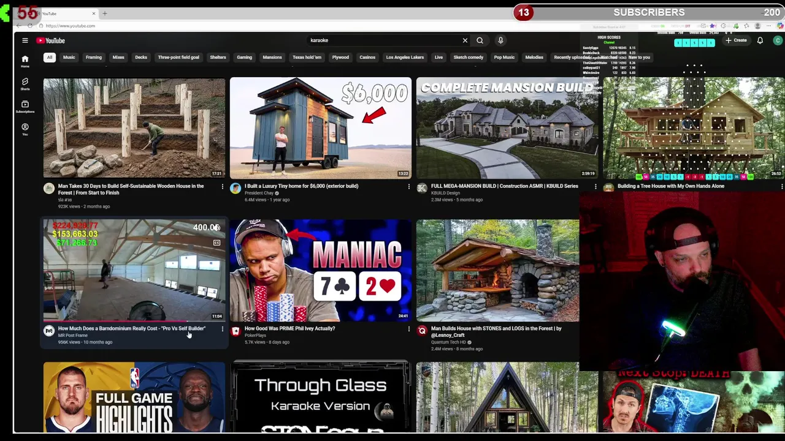The width and height of the screenshot is (785, 441).
Task: Open title 'Building a Tree House with My Own Hands'
Action: coord(671,186)
